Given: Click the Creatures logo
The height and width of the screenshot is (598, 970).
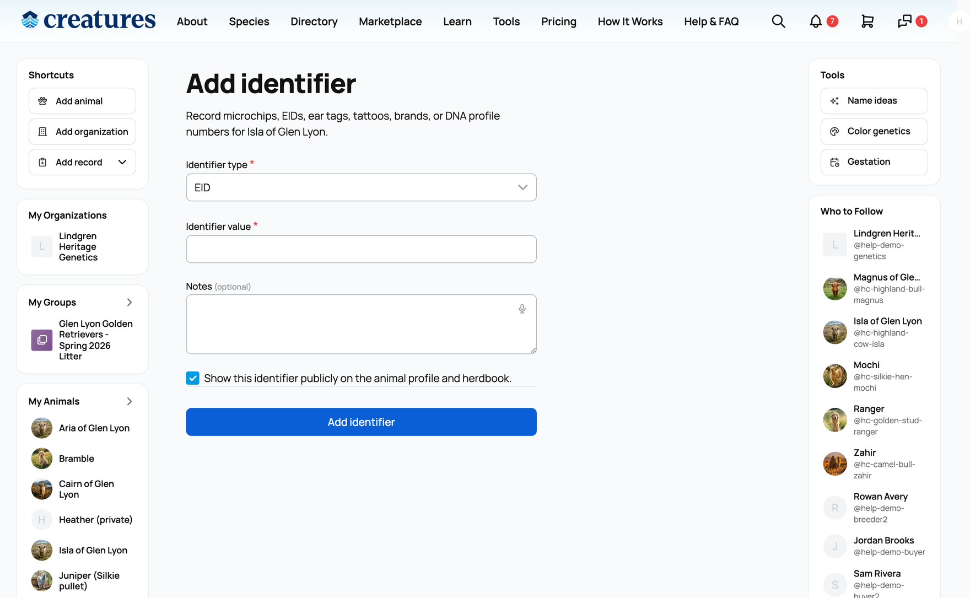Looking at the screenshot, I should tap(88, 20).
